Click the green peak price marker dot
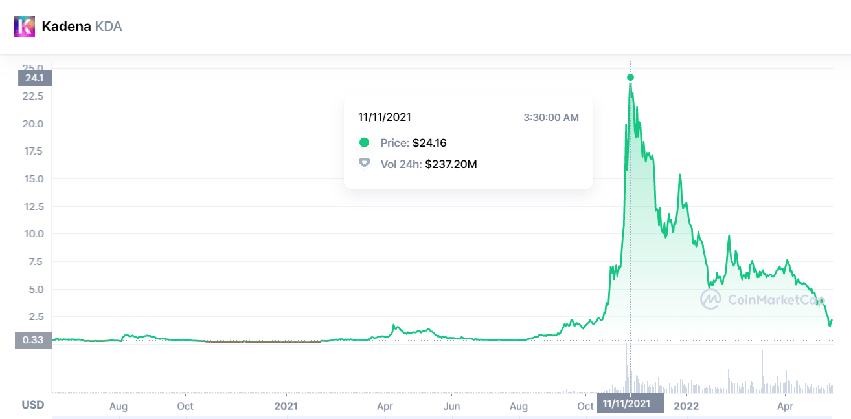851x419 pixels. coord(631,78)
